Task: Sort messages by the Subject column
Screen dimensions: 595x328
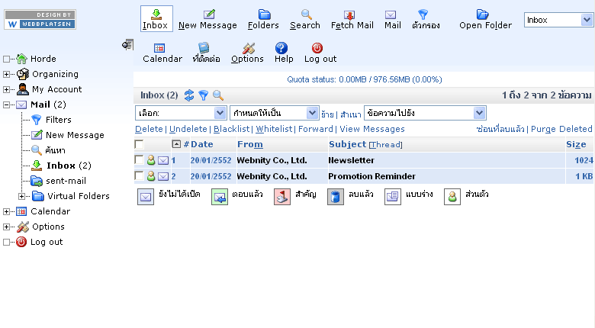Action: [x=347, y=144]
